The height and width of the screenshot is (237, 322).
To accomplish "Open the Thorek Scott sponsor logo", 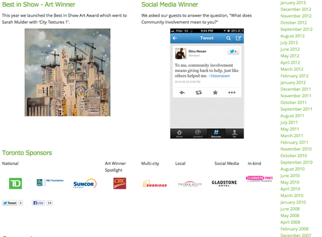I will tap(190, 184).
